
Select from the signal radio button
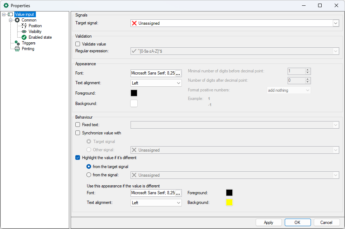click(89, 175)
